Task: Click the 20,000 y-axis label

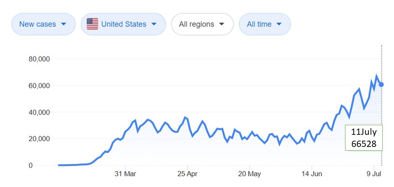Action: (39, 139)
